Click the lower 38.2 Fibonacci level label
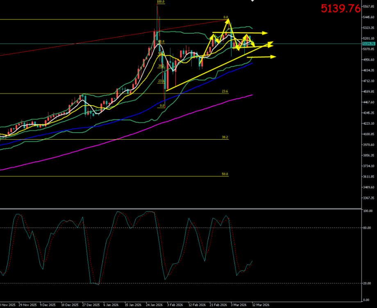The height and width of the screenshot is (308, 377). coord(225,137)
